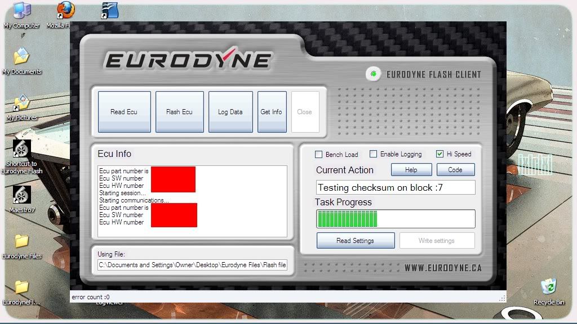This screenshot has height=324, width=577.
Task: Click the Read Settings button
Action: click(356, 241)
